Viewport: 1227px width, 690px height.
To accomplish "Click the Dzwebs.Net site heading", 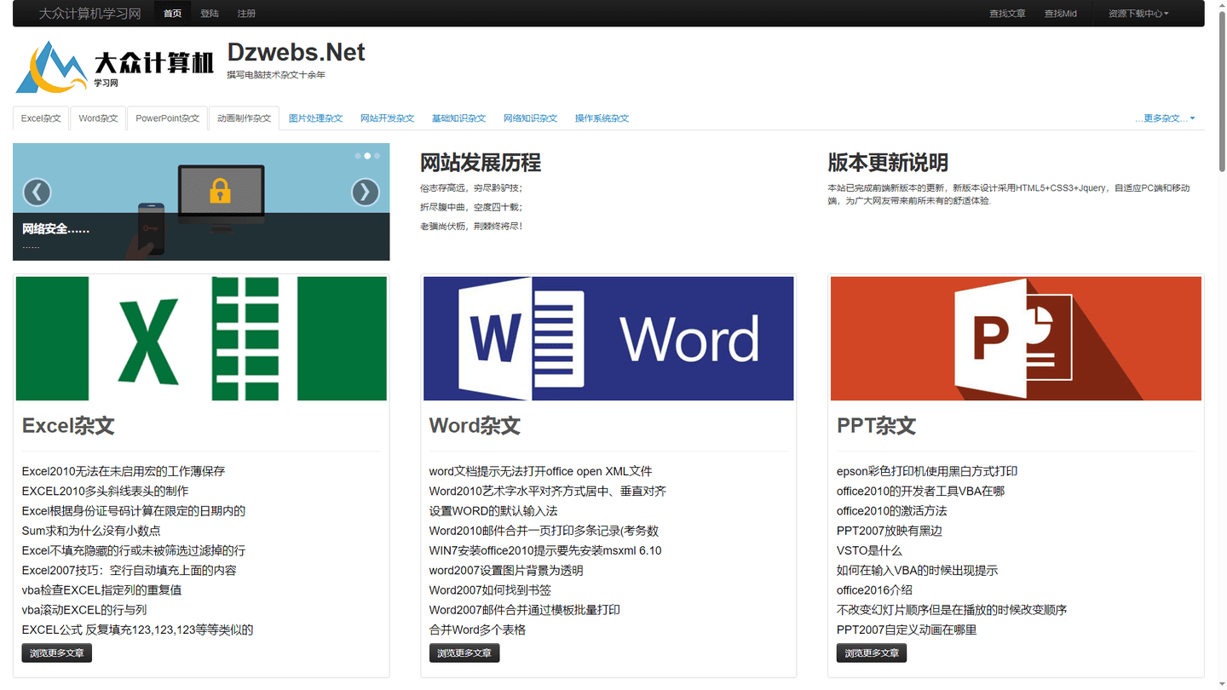I will tap(296, 52).
